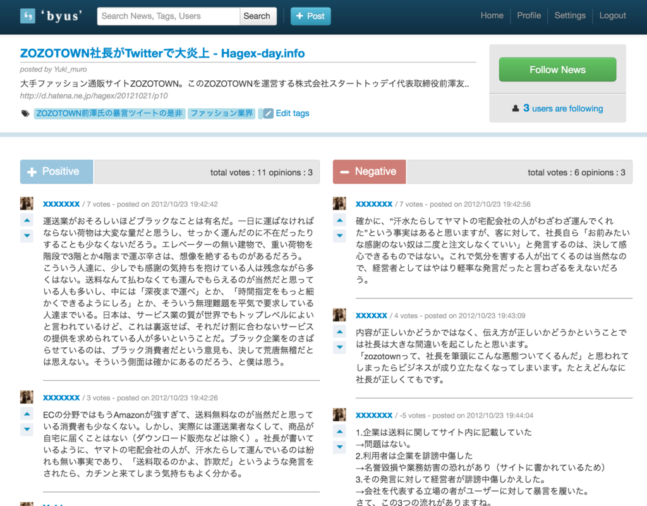The image size is (647, 506).
Task: Downvote the negative opinion posted 19:42:56
Action: point(339,235)
